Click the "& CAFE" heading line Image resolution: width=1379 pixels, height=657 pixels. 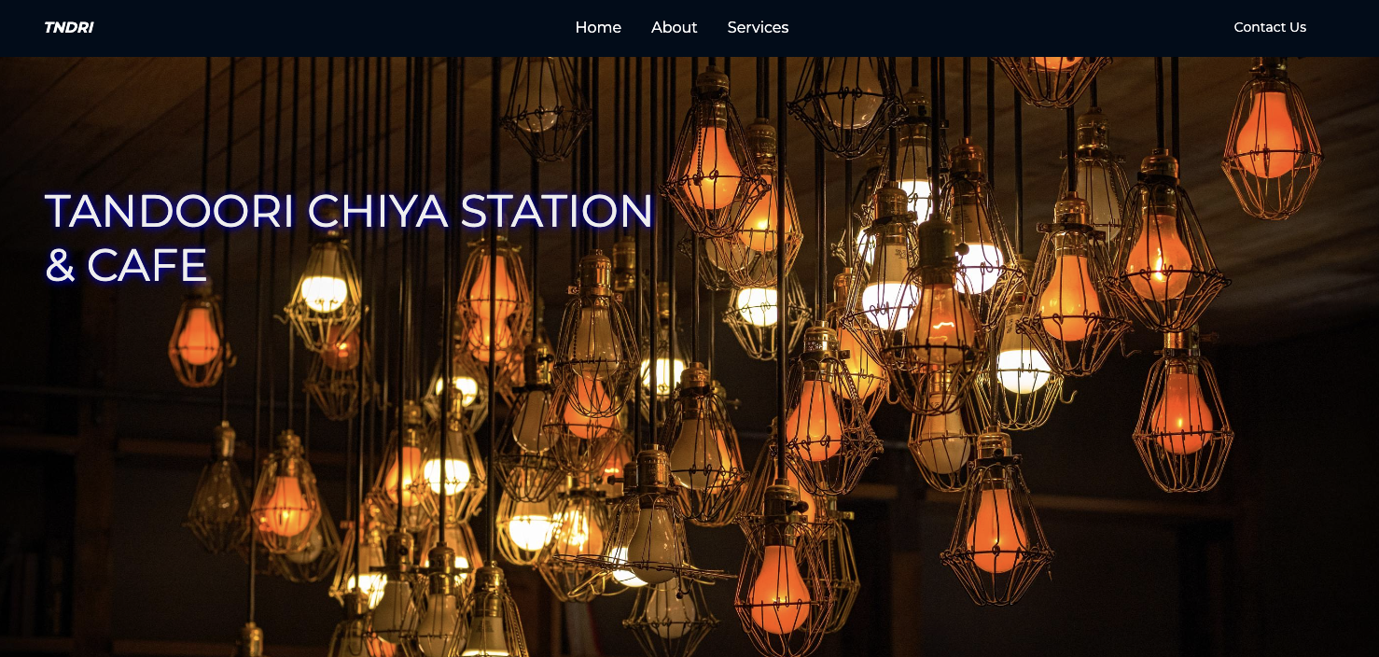click(126, 265)
